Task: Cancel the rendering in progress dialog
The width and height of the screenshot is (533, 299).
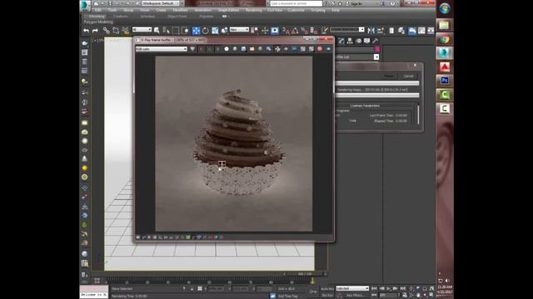Action: pyautogui.click(x=408, y=76)
